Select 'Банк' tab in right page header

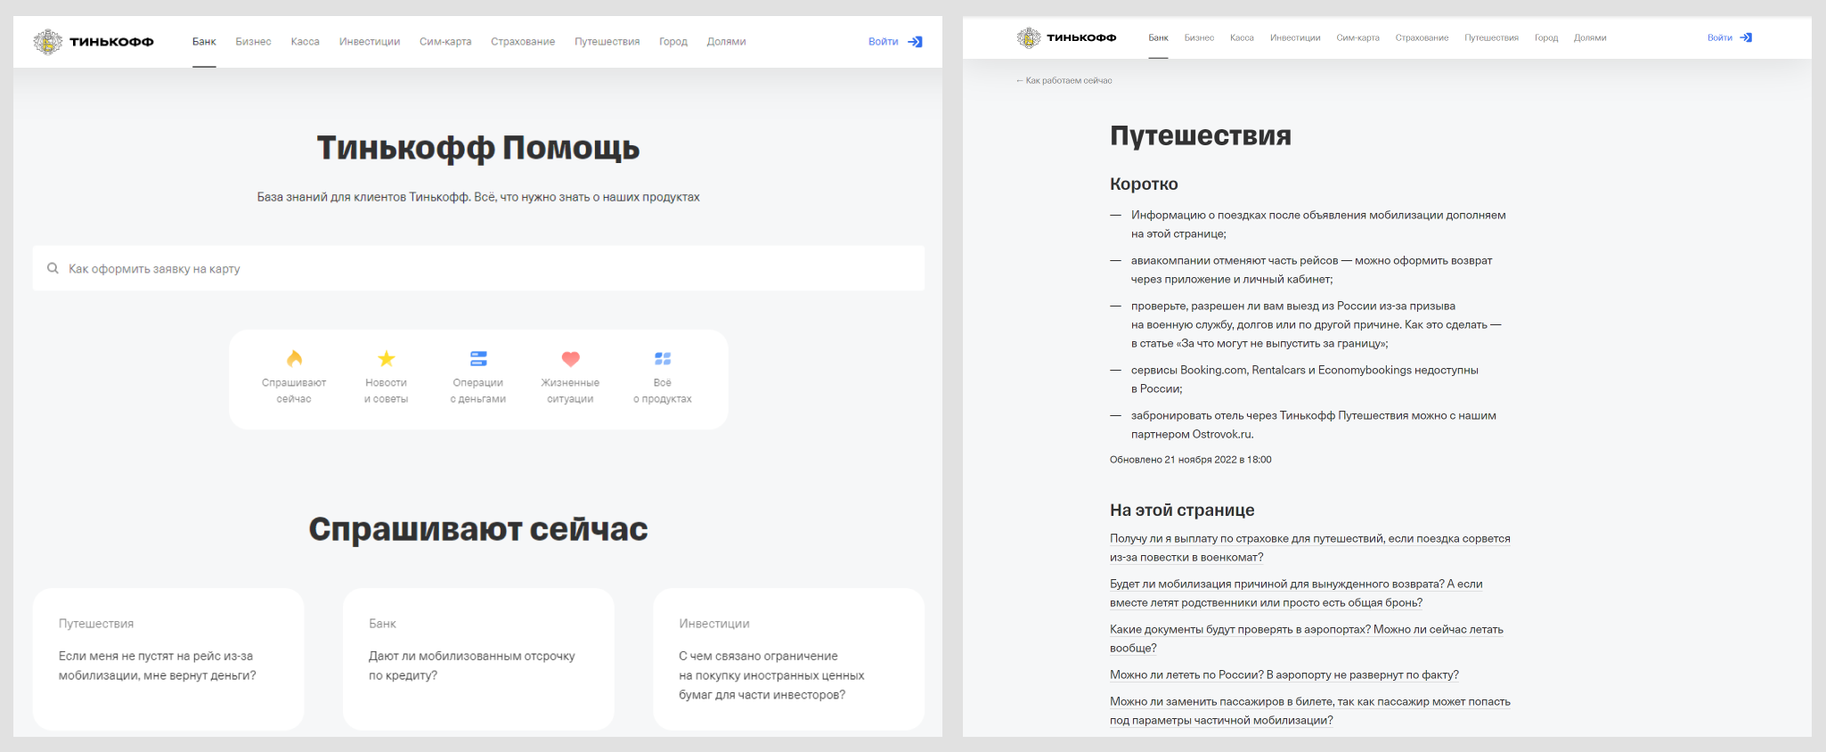(x=1158, y=37)
